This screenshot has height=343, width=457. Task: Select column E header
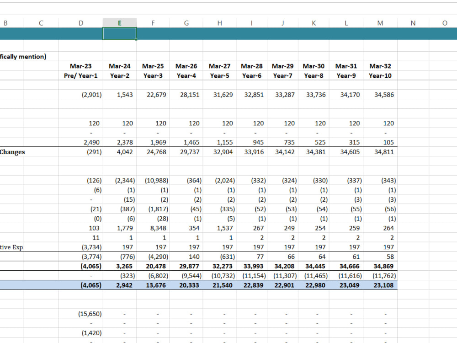(119, 23)
